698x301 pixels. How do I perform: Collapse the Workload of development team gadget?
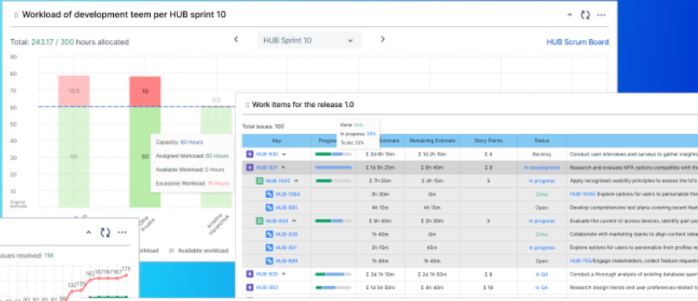(569, 15)
